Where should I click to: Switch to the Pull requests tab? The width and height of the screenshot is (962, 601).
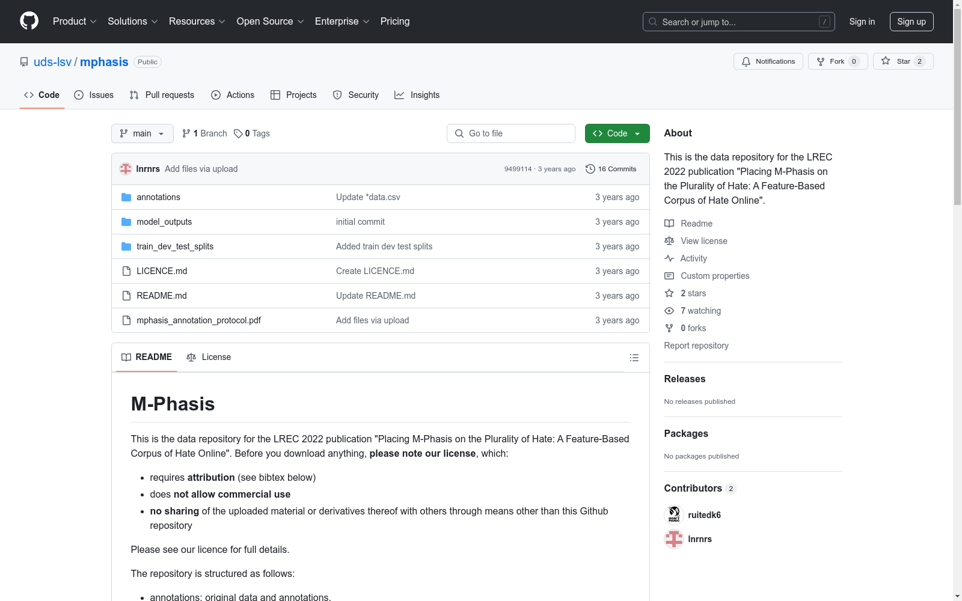pyautogui.click(x=162, y=95)
